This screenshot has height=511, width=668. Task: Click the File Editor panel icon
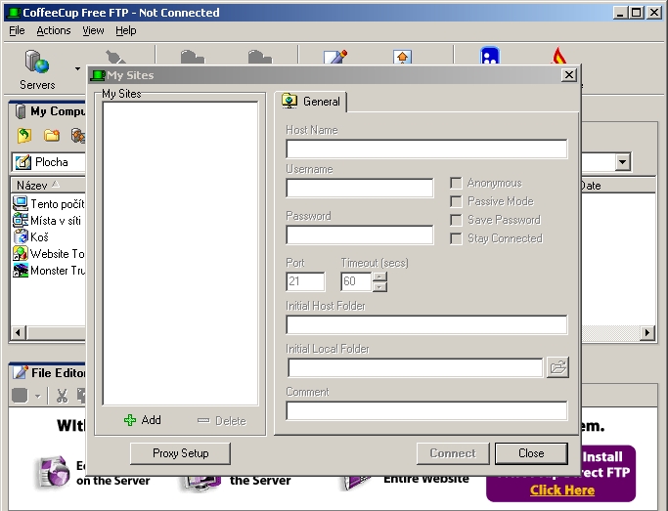tap(20, 372)
